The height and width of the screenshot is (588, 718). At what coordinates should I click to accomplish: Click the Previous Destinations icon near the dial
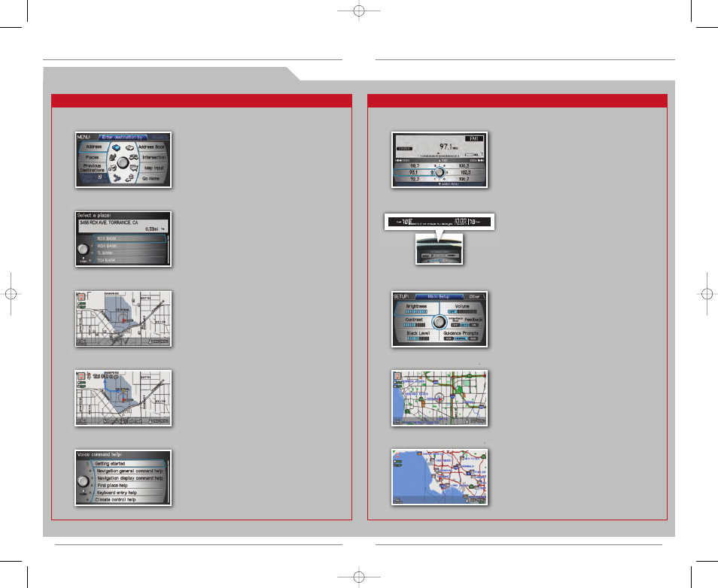coord(112,168)
